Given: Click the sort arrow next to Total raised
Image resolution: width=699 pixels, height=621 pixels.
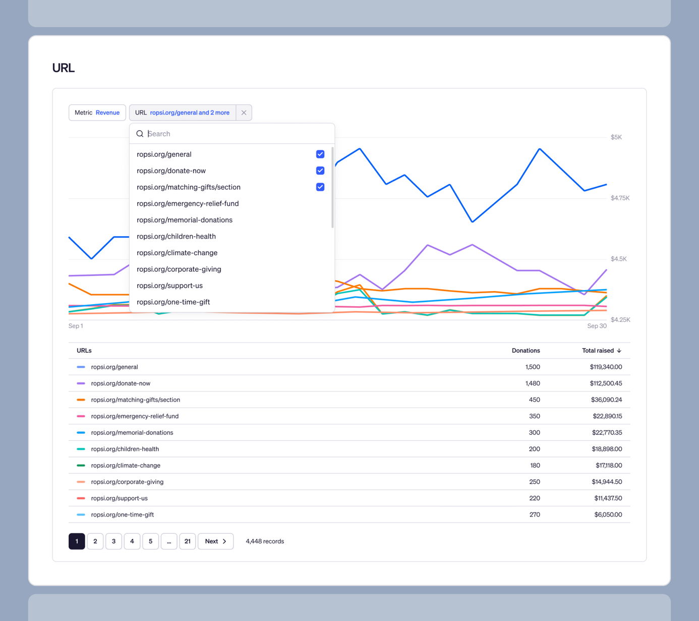Looking at the screenshot, I should coord(619,351).
